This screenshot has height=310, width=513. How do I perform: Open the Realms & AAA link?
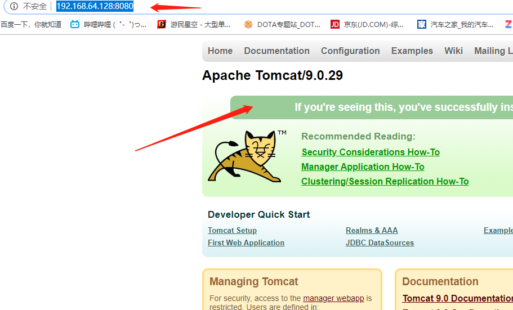click(x=372, y=230)
